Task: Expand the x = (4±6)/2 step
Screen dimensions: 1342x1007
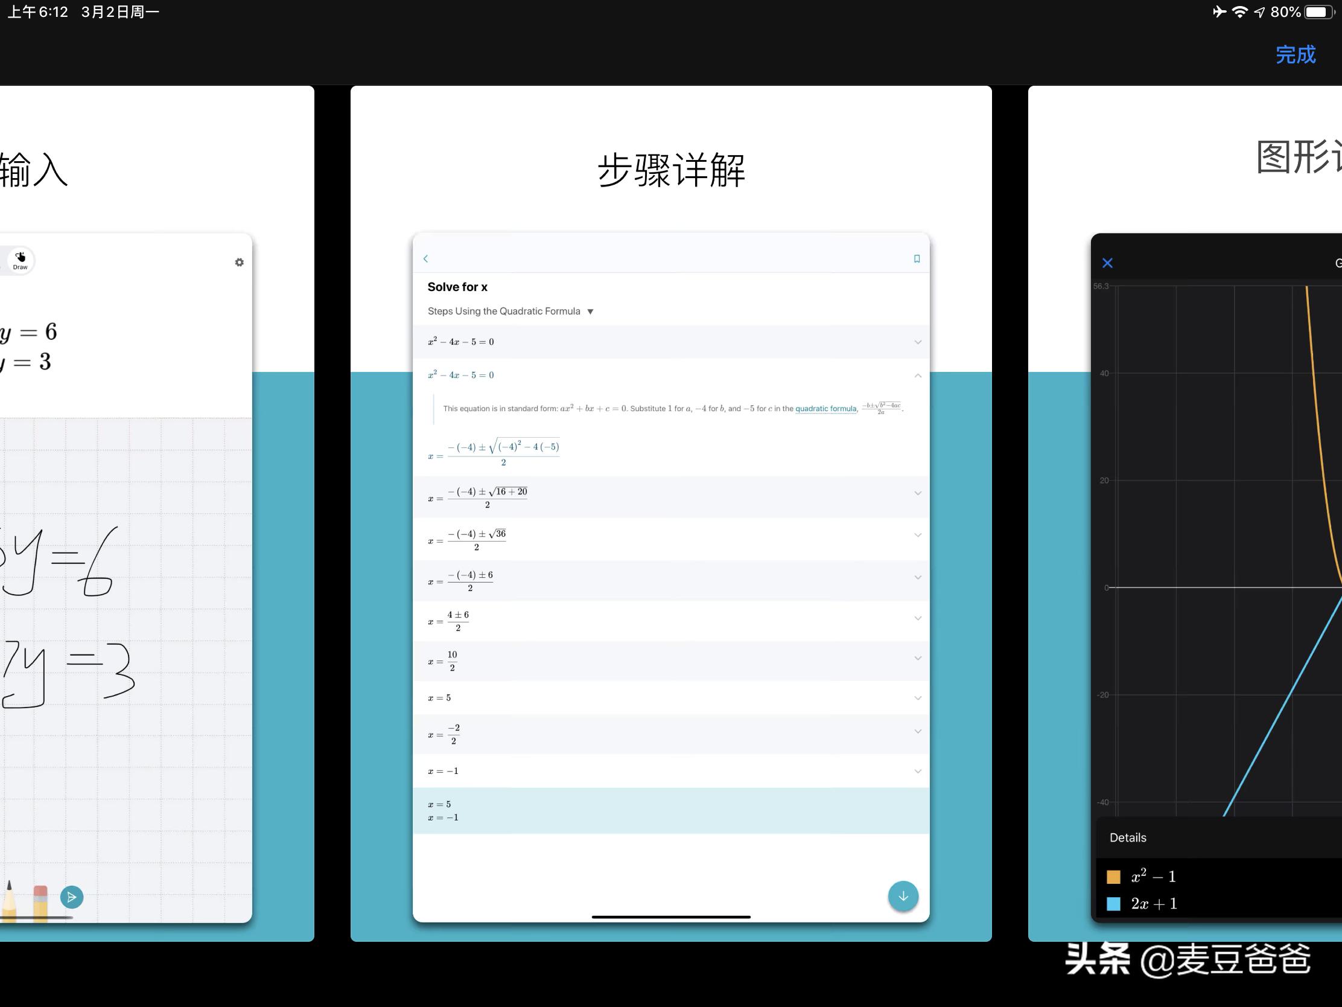Action: (x=917, y=619)
